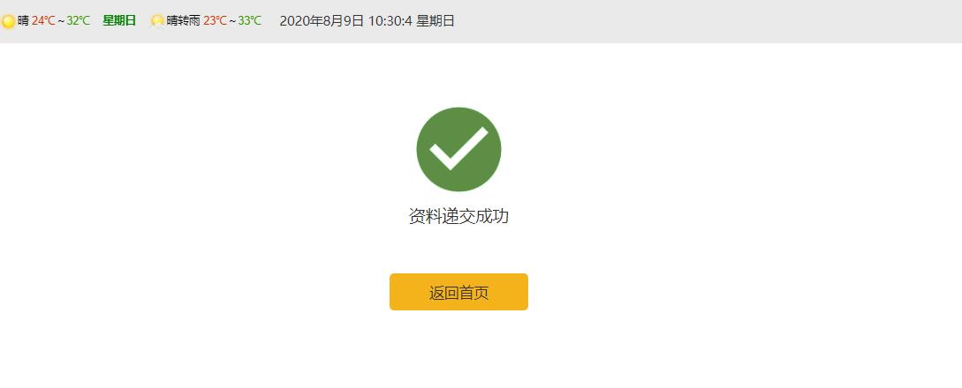Click 星期日 after the clock time
This screenshot has height=388, width=962.
click(x=436, y=21)
